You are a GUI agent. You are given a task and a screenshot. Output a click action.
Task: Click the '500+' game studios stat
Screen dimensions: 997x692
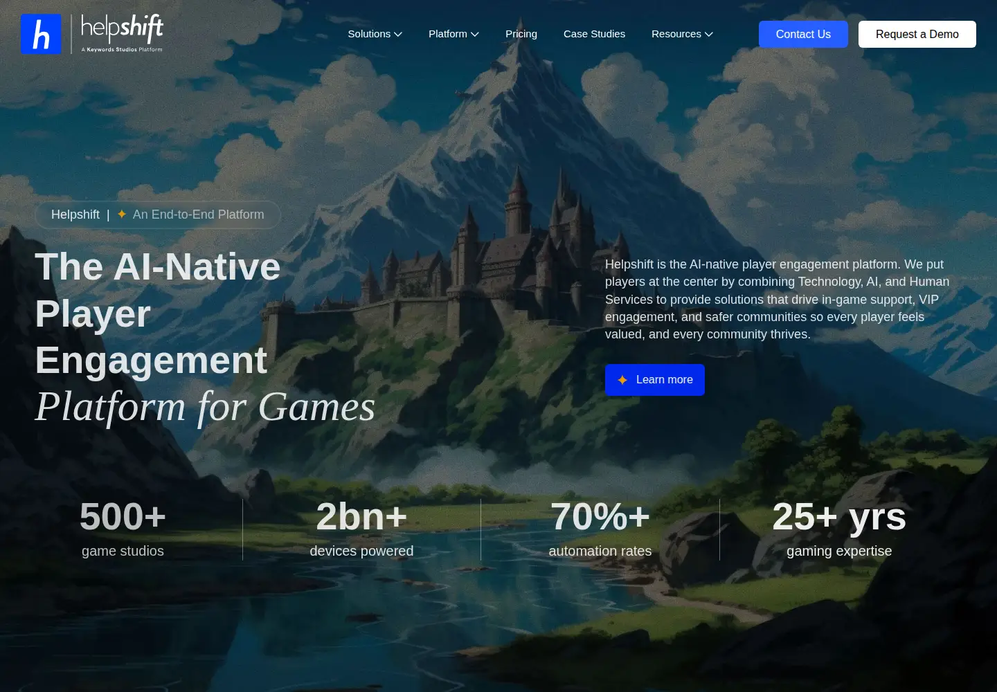[x=123, y=516]
